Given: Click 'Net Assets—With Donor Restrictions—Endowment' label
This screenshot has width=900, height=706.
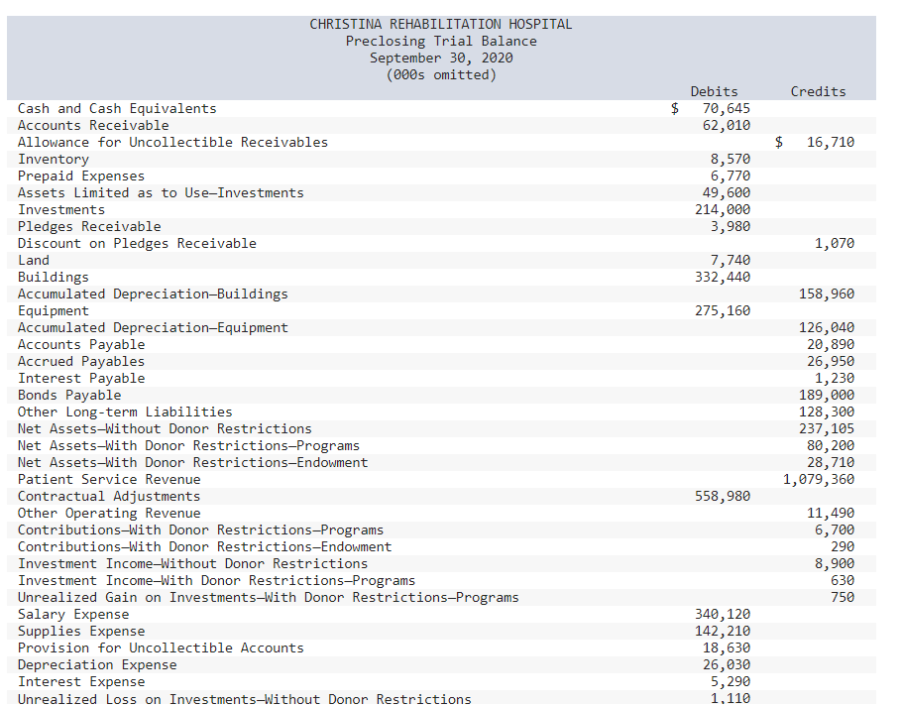Looking at the screenshot, I should [x=193, y=463].
